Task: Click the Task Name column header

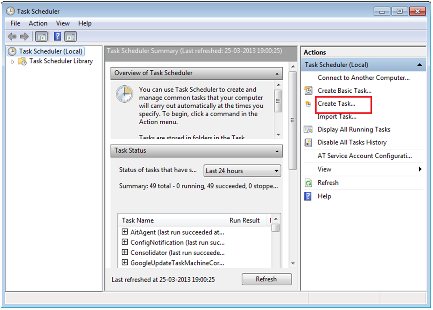Action: pyautogui.click(x=172, y=220)
